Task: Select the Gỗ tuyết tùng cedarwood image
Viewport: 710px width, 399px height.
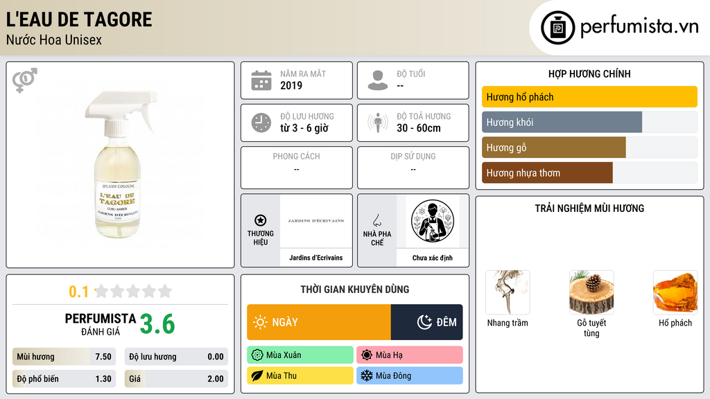Action: pos(591,292)
